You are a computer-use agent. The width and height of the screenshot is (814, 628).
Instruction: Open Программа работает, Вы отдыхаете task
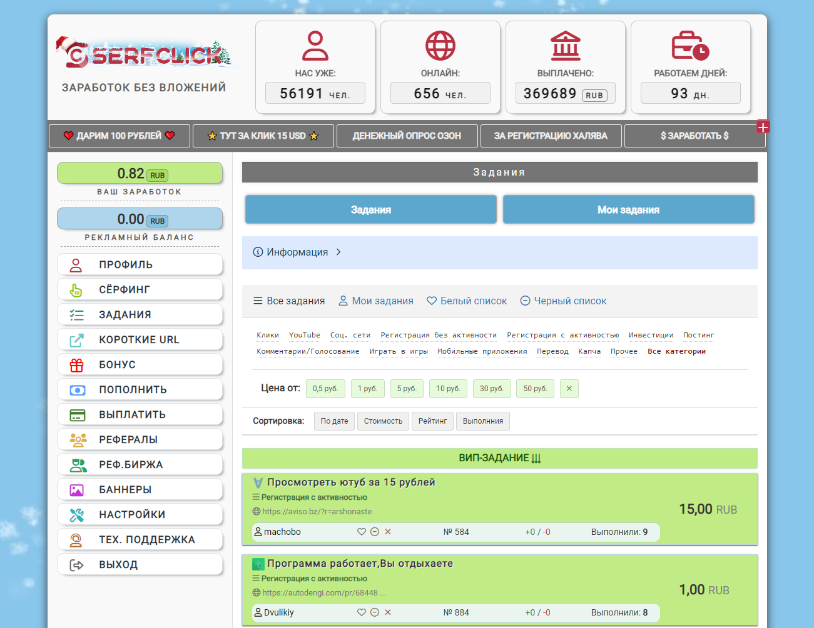coord(360,564)
